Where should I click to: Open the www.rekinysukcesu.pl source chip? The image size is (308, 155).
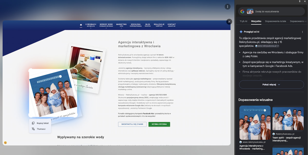267,46
